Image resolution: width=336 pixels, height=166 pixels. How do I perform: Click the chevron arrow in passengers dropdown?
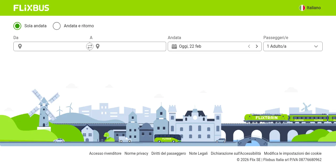tap(316, 46)
